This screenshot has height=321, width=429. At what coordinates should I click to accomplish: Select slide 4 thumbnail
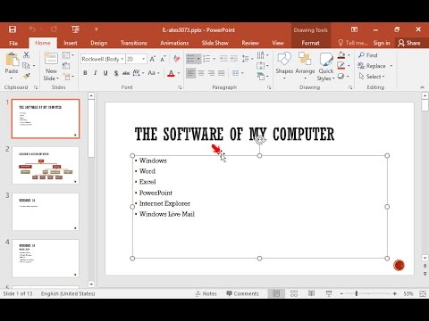click(x=46, y=259)
